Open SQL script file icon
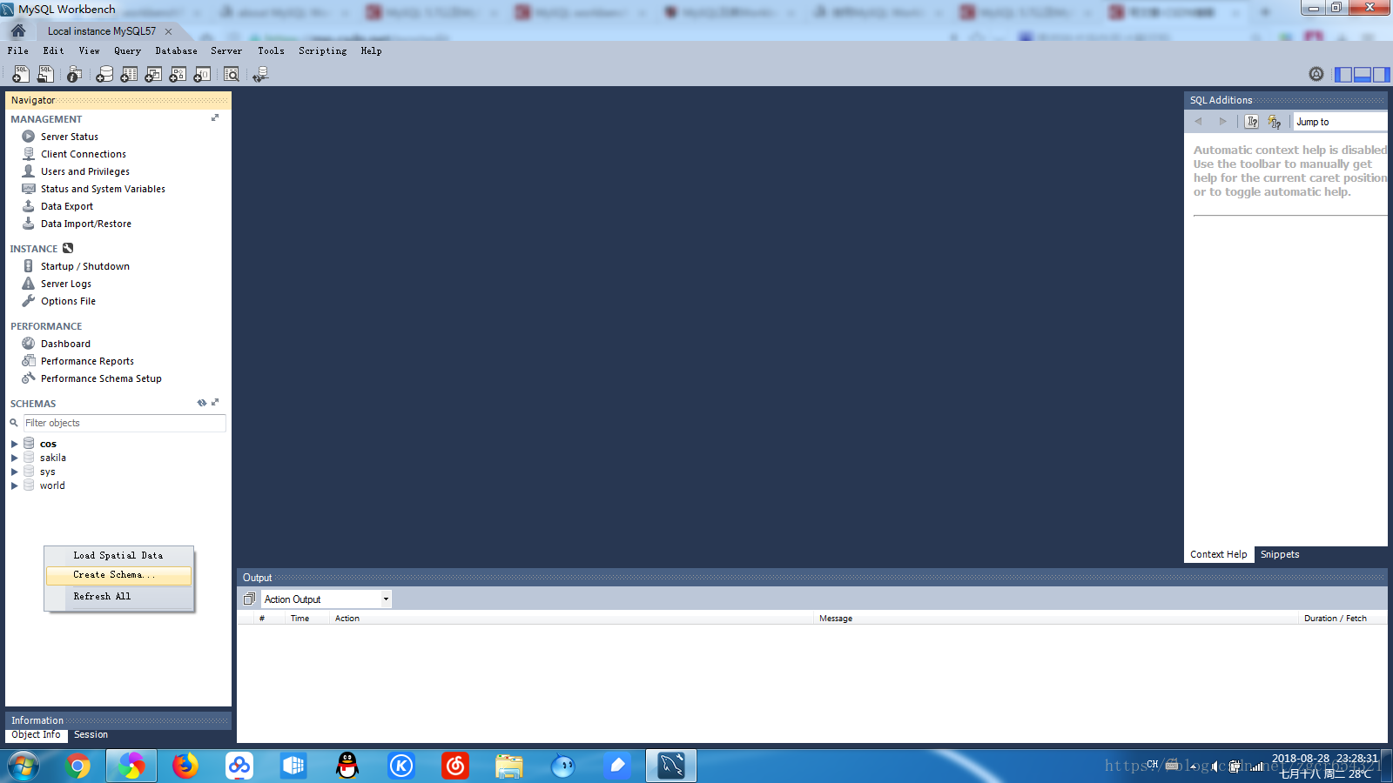 [x=45, y=75]
